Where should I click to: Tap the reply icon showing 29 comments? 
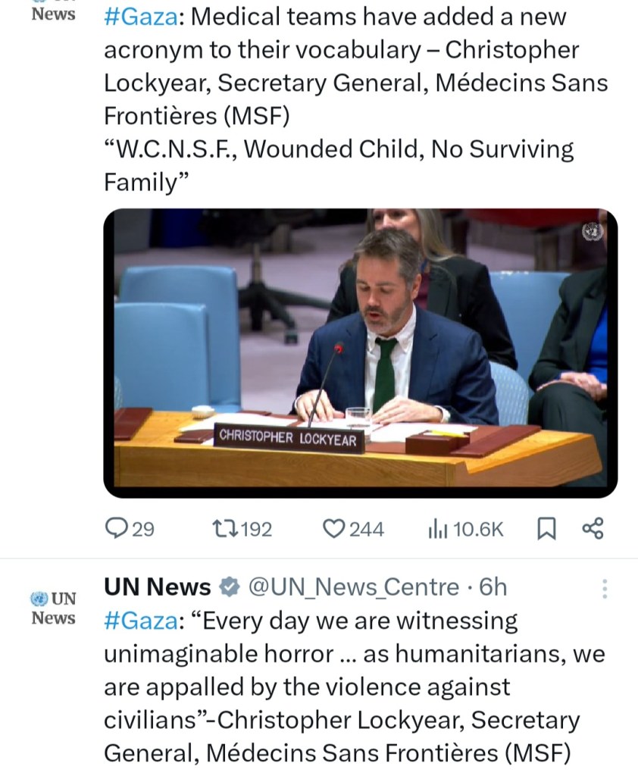tap(116, 529)
